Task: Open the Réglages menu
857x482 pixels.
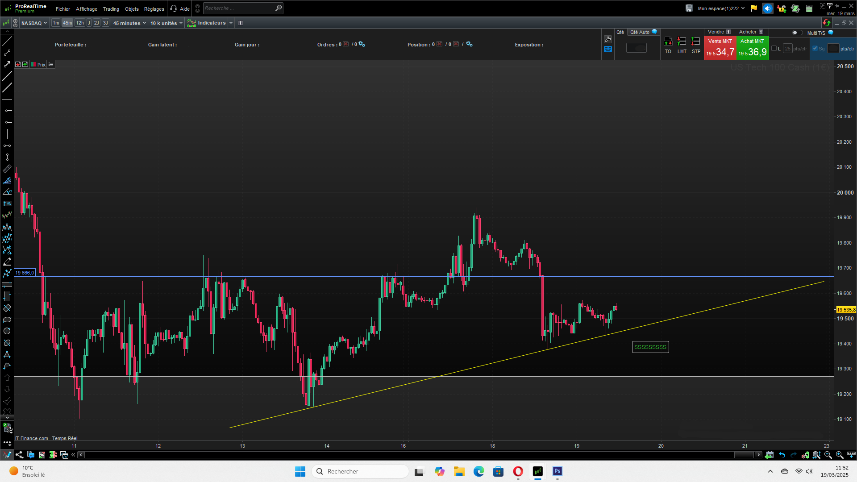Action: tap(154, 9)
